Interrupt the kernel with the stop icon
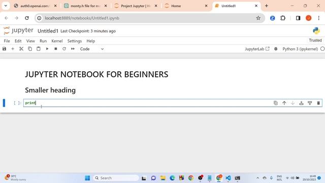Viewport: 325px width, 183px height. 55,49
